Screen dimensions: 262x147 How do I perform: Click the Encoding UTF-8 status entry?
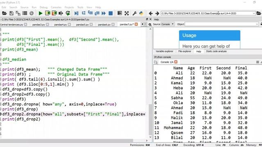193,145
